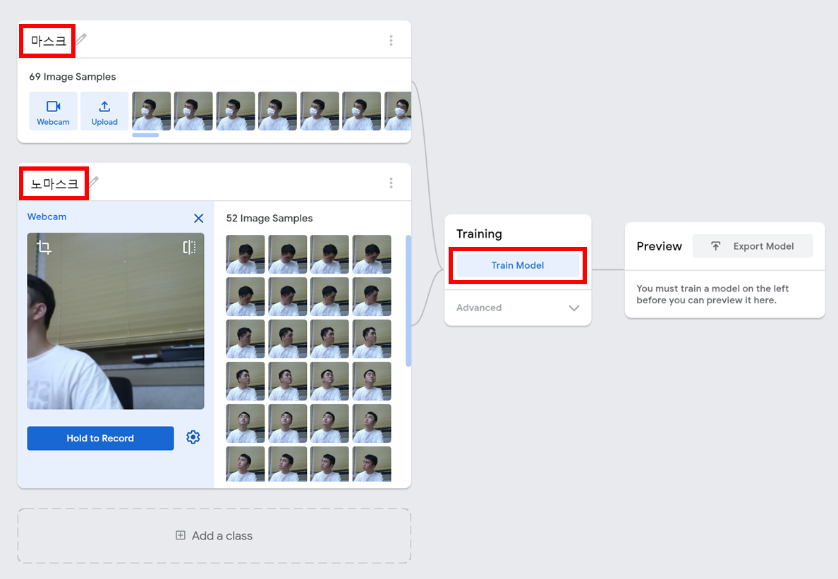Image resolution: width=838 pixels, height=579 pixels.
Task: Expand the Advanced training options
Action: (x=480, y=308)
